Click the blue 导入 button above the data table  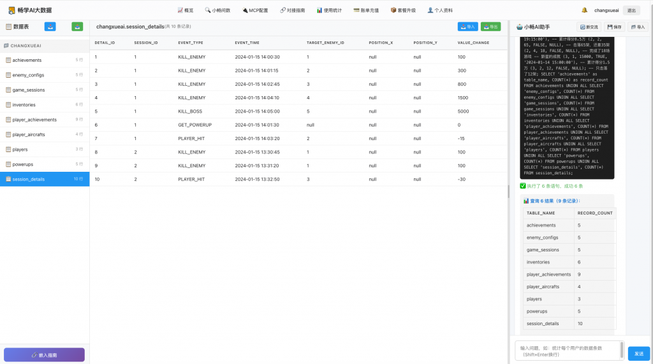pos(467,27)
